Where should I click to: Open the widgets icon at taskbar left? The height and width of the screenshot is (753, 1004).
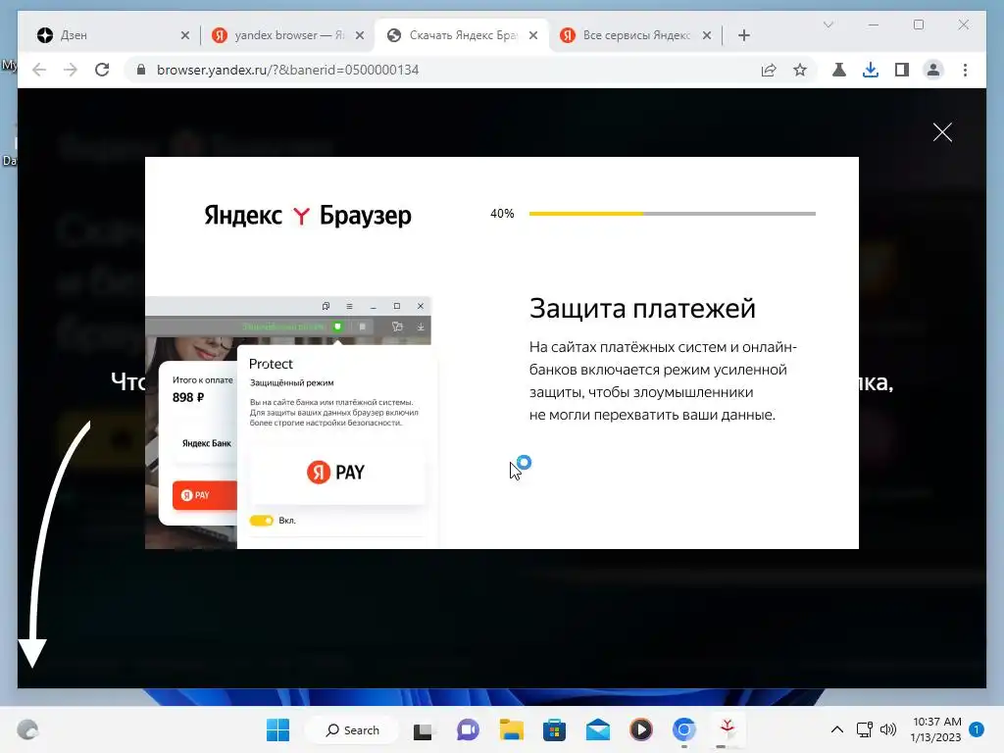click(x=27, y=729)
